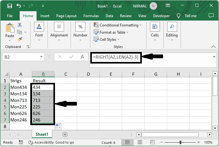This screenshot has width=219, height=147.
Task: Select cell A2 containing Mon434
Action: (21, 87)
